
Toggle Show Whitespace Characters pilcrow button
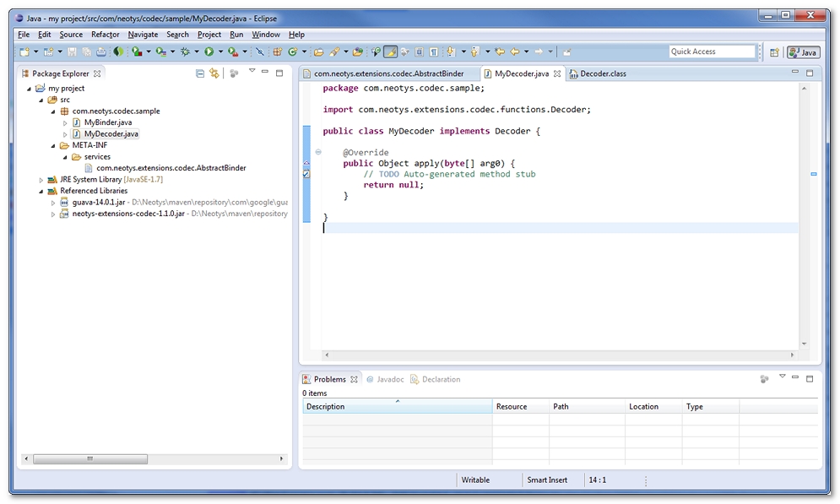point(433,52)
